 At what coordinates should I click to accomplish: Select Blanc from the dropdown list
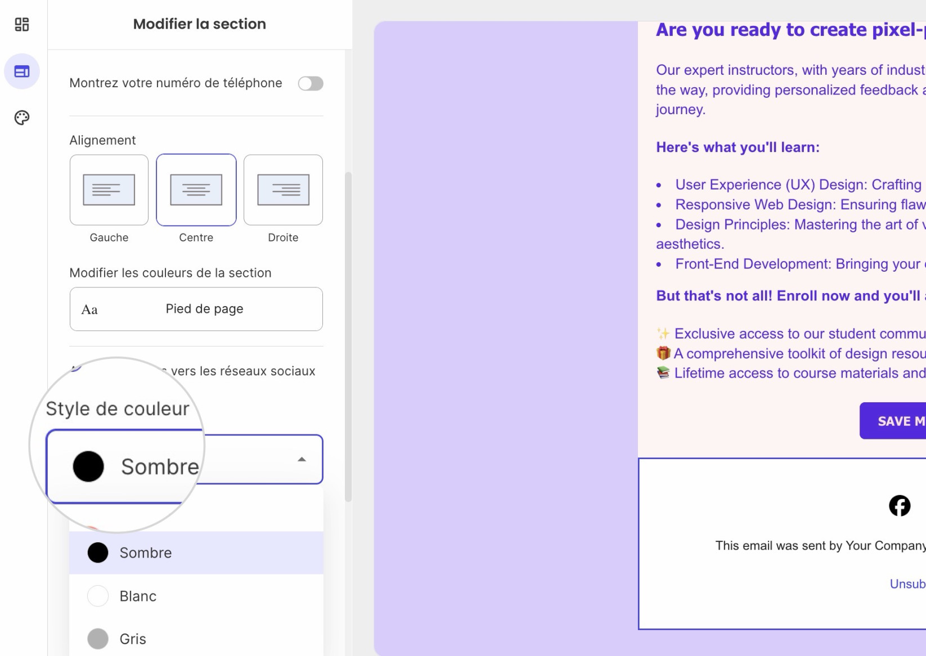point(196,596)
